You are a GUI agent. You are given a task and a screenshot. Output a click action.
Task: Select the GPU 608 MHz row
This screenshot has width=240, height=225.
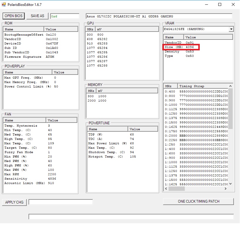tap(122, 39)
